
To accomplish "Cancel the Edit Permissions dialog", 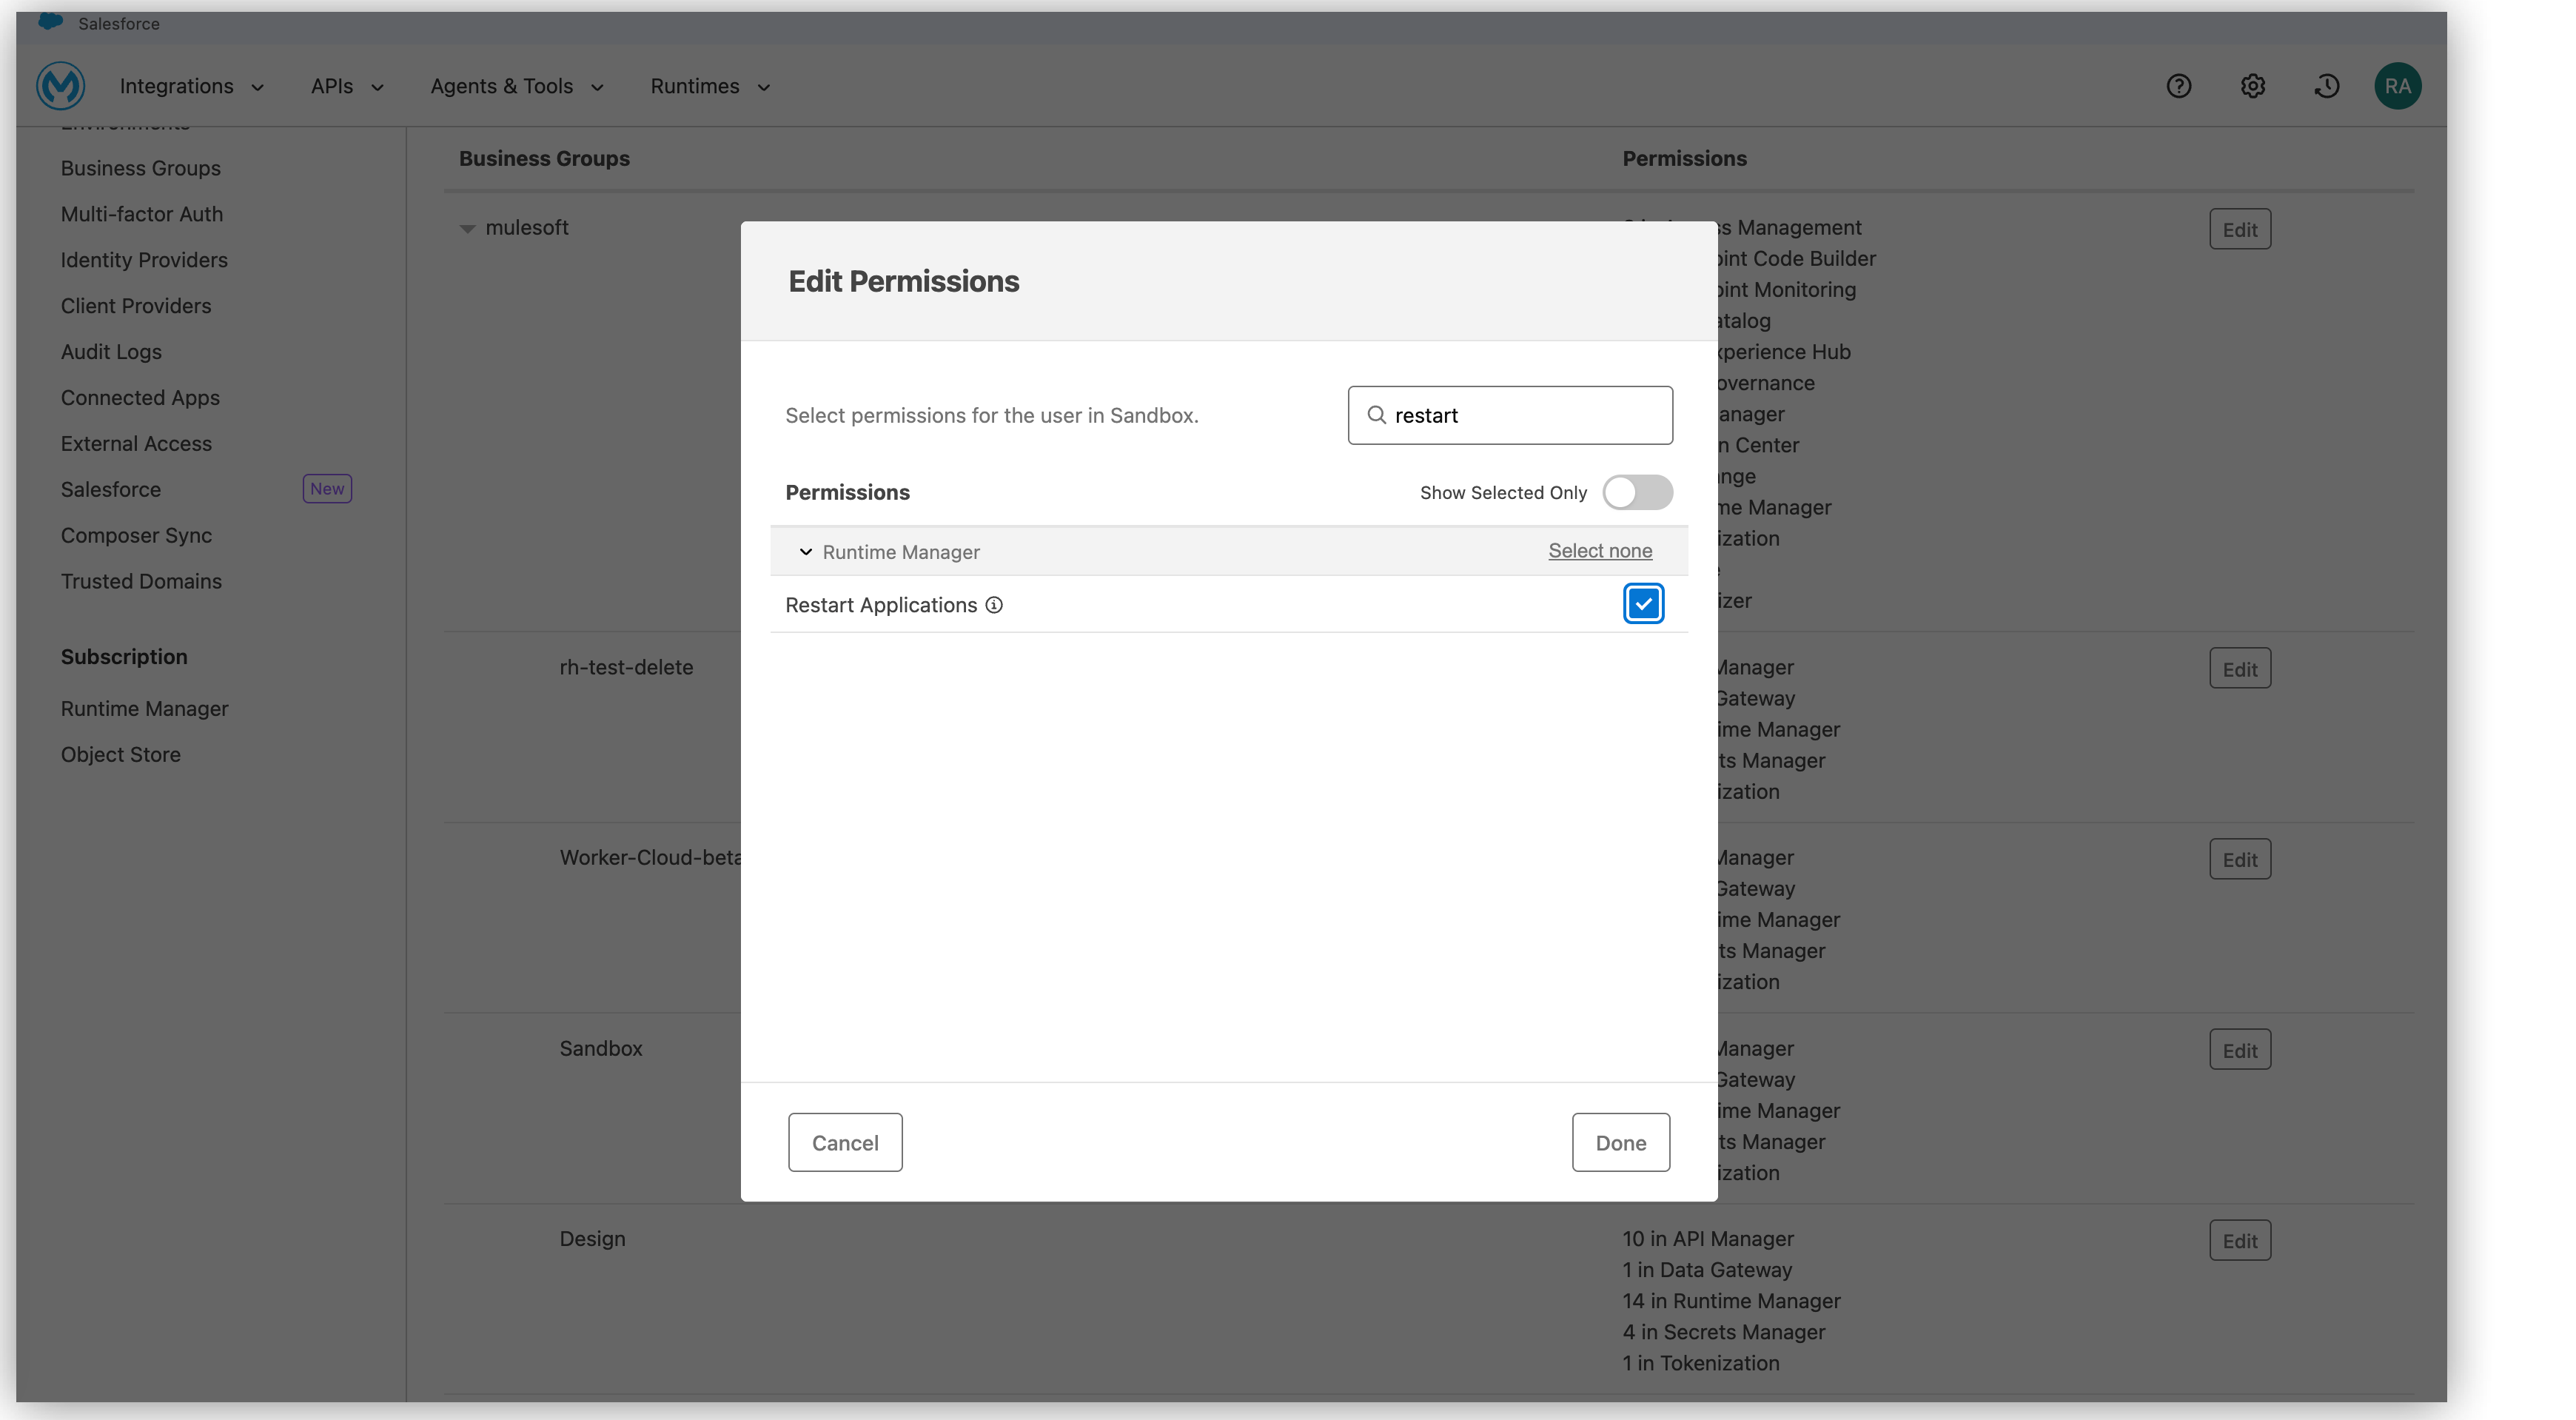I will coord(845,1142).
